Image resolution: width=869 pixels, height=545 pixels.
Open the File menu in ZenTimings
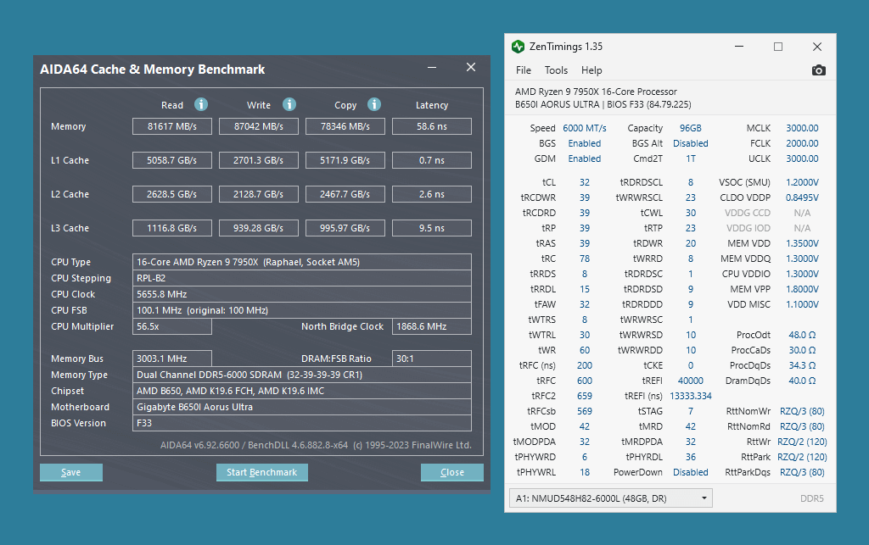523,70
